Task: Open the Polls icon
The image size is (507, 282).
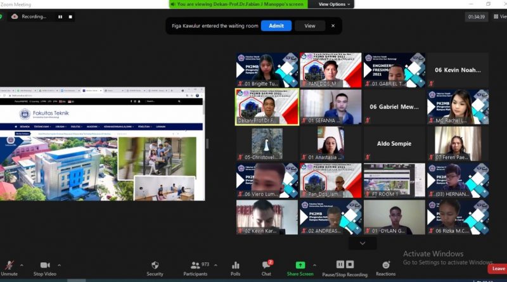Action: [x=235, y=269]
